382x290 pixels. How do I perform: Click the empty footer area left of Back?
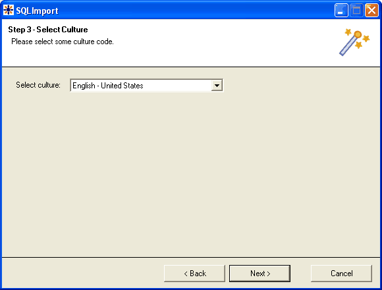[x=83, y=273]
